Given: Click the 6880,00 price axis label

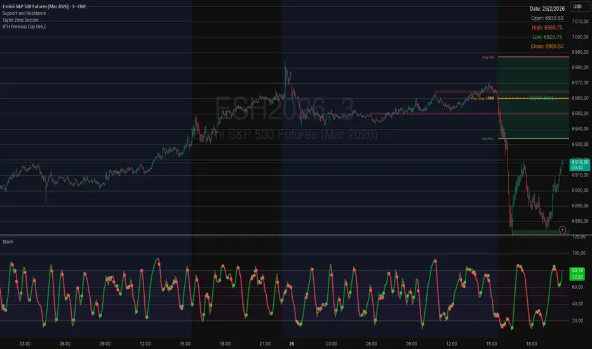Looking at the screenshot, I should pyautogui.click(x=580, y=221).
